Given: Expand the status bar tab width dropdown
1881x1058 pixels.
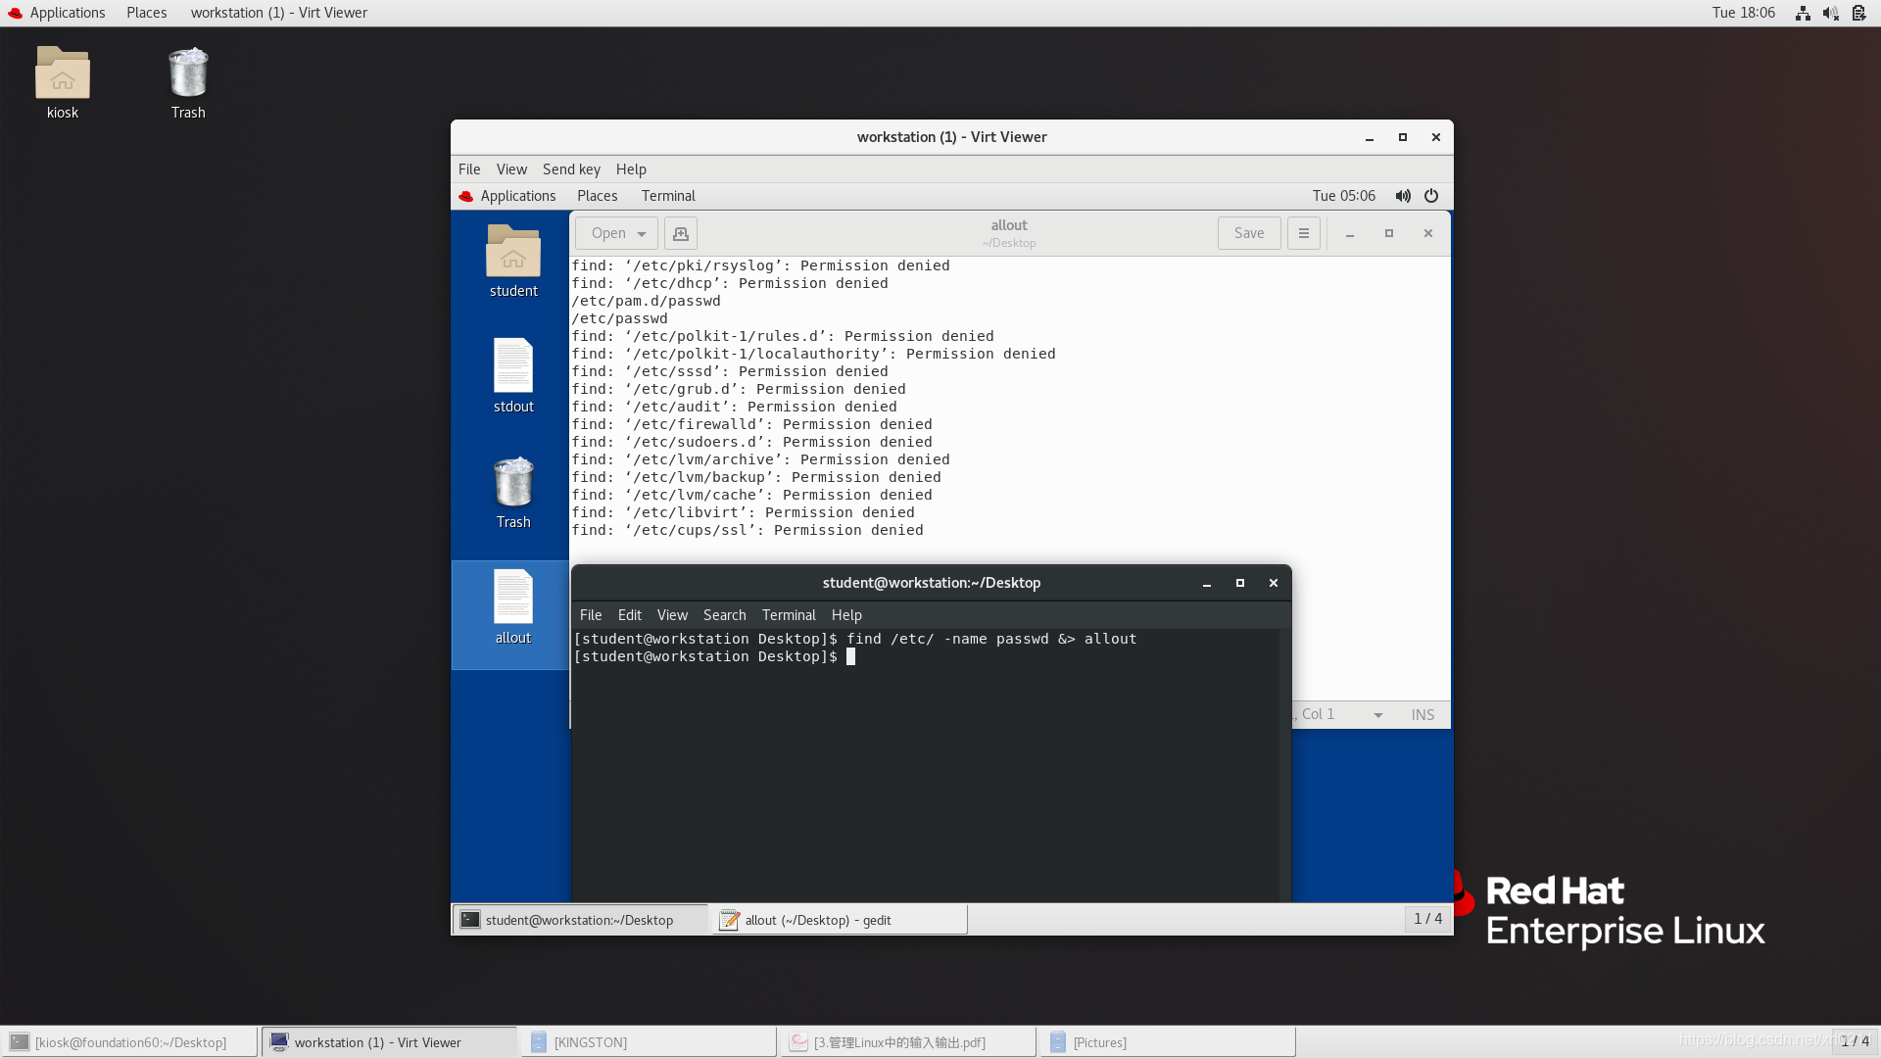Looking at the screenshot, I should click(x=1377, y=715).
